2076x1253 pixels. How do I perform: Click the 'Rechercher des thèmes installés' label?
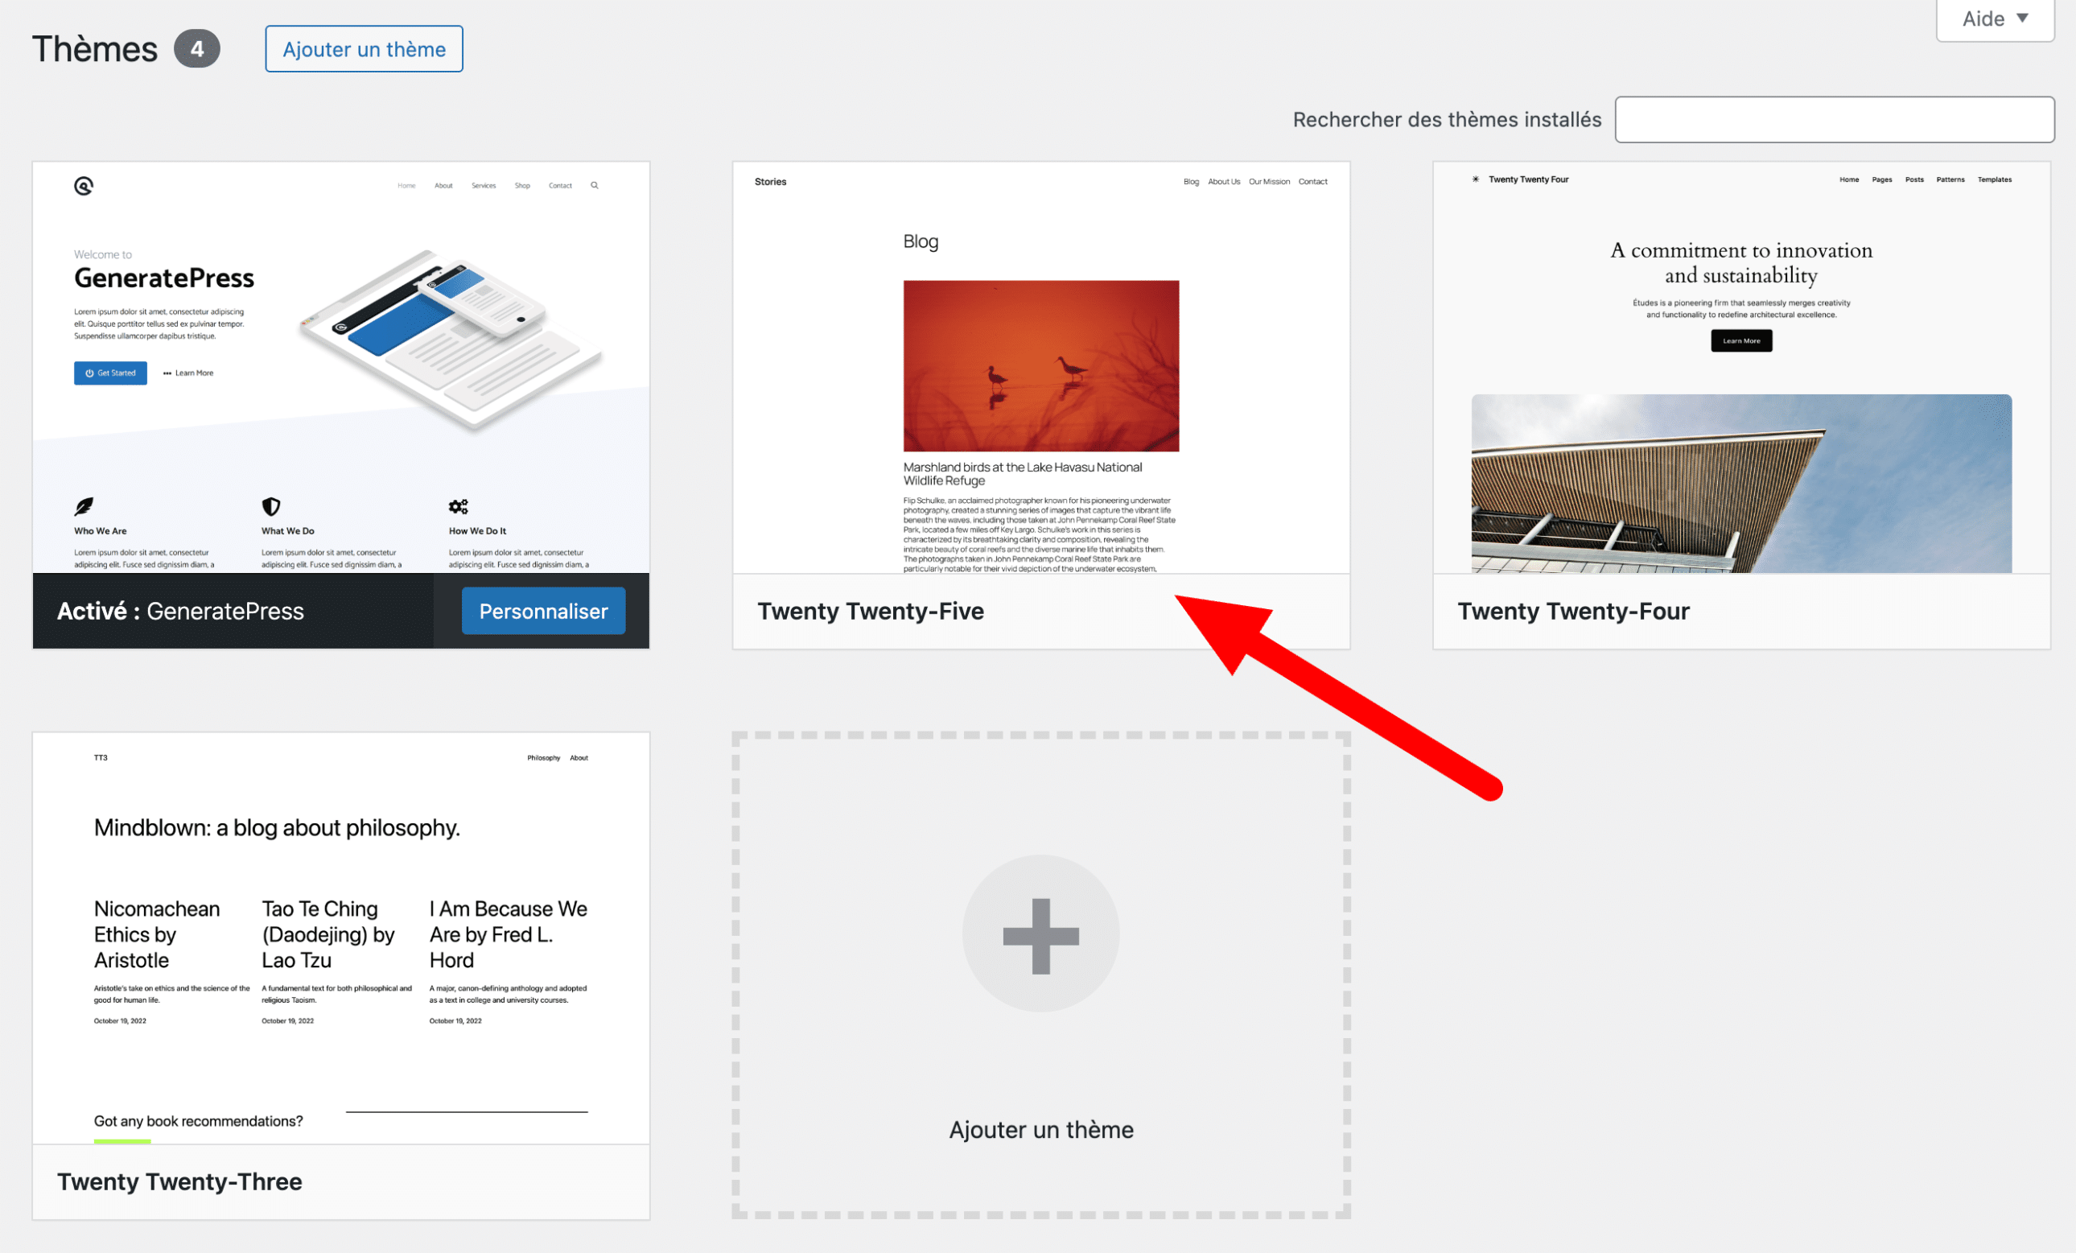pyautogui.click(x=1447, y=120)
